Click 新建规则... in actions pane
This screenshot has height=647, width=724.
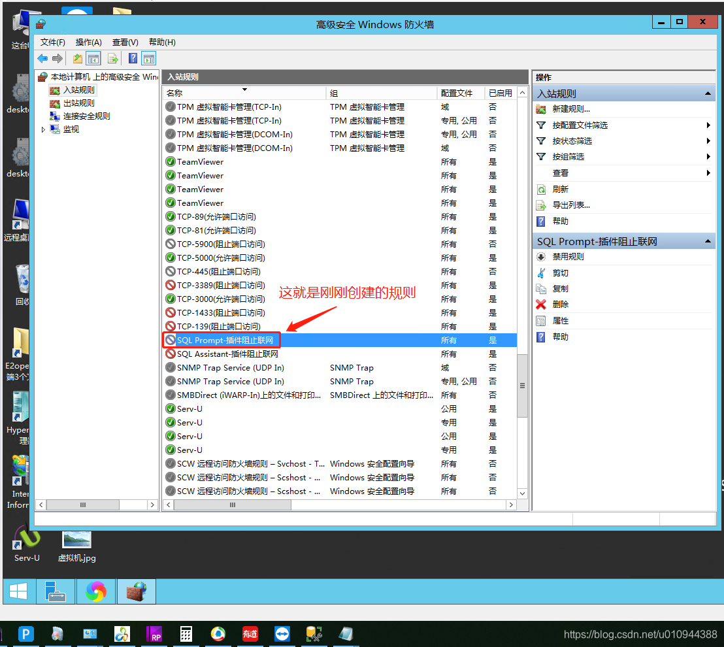tap(571, 109)
